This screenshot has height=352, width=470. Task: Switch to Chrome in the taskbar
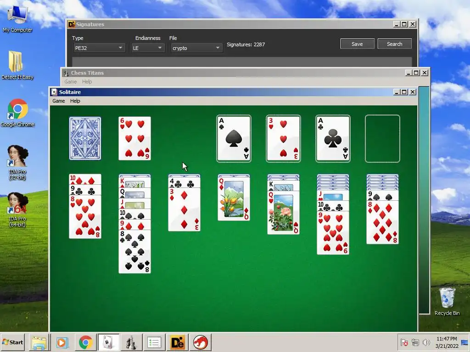click(85, 342)
